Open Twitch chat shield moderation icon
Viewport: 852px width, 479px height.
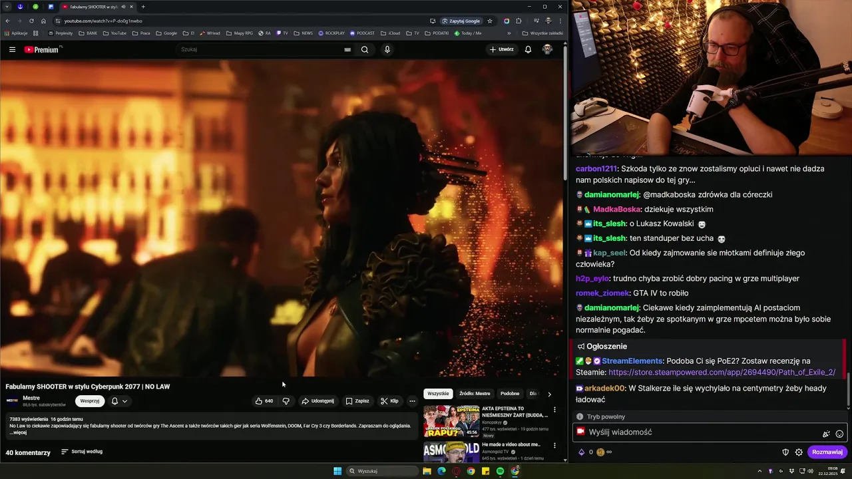click(x=785, y=452)
